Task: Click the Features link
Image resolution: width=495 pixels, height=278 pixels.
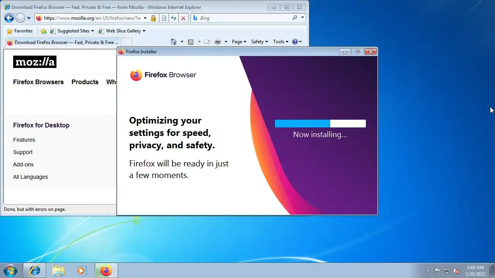Action: [x=24, y=140]
